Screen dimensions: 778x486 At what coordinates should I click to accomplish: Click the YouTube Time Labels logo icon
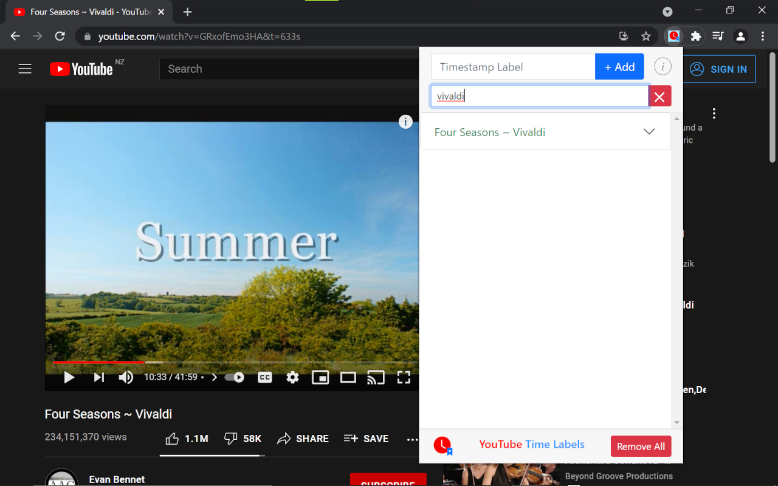click(443, 446)
